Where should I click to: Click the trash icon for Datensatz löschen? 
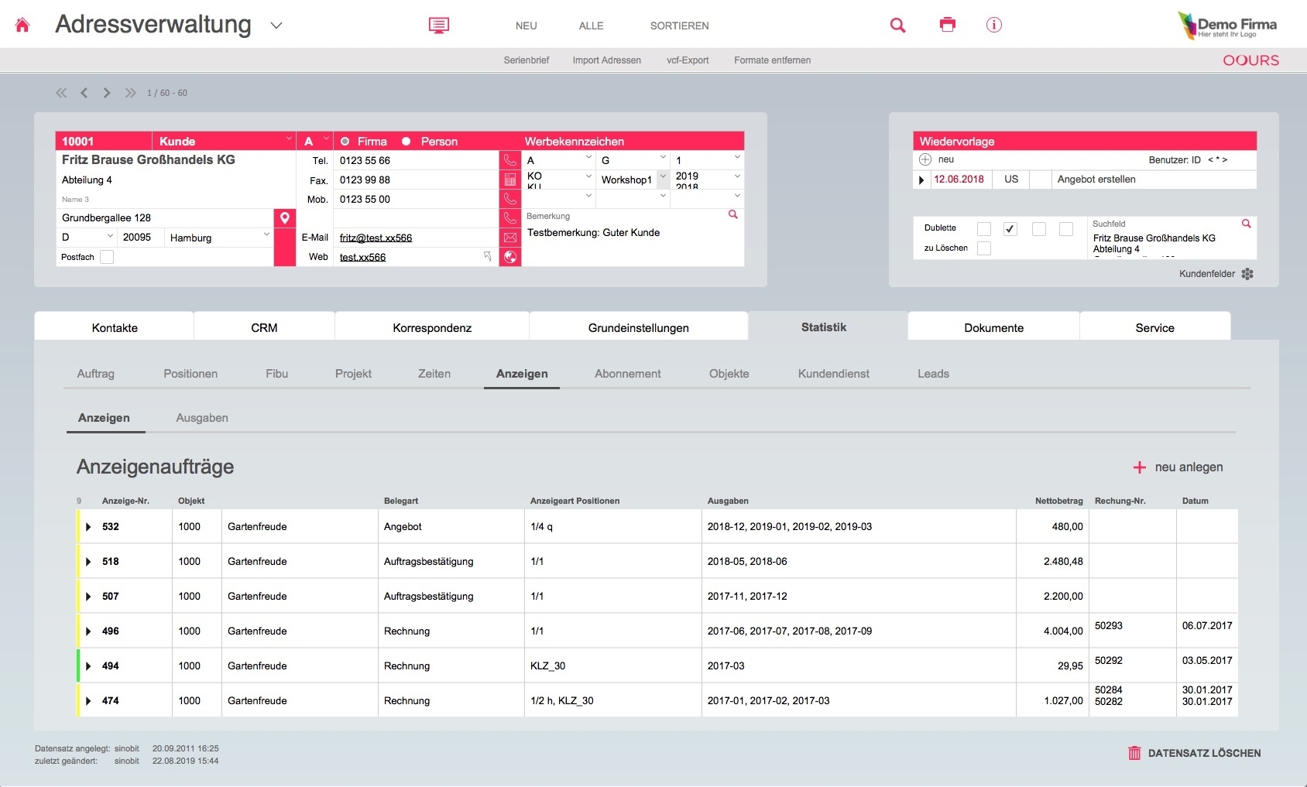(1134, 753)
